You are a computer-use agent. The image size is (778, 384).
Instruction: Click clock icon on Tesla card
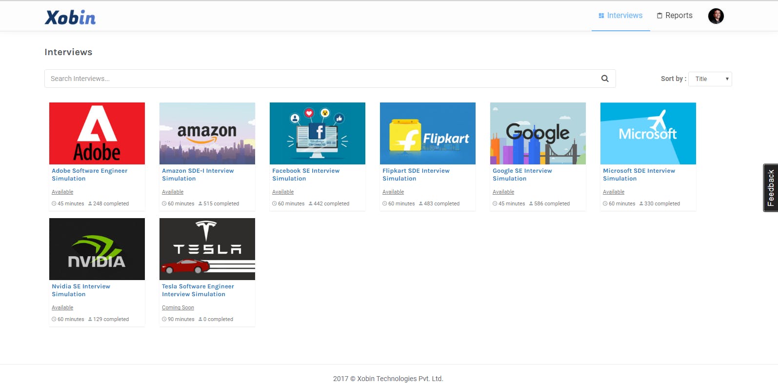[164, 319]
